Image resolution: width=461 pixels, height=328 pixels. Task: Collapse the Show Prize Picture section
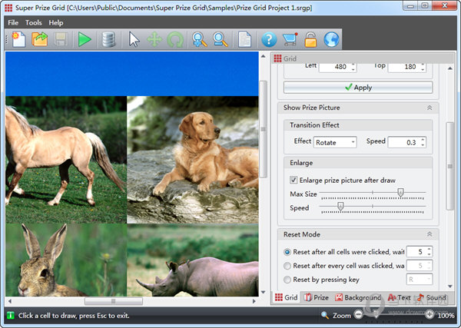coord(429,108)
